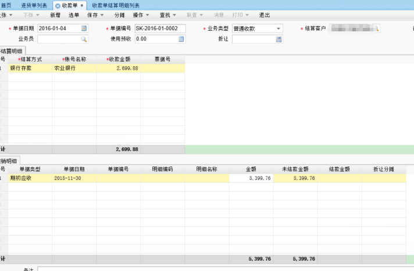Click the 退出 toolbar button
This screenshot has height=271, width=414.
(264, 15)
